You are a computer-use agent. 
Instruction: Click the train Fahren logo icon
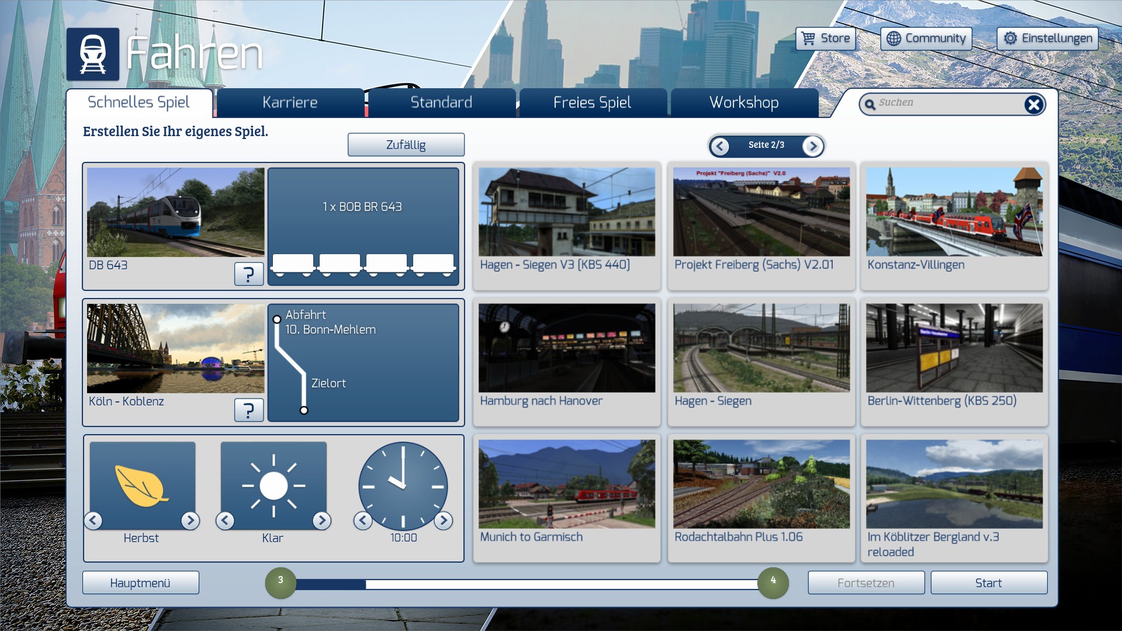point(93,54)
